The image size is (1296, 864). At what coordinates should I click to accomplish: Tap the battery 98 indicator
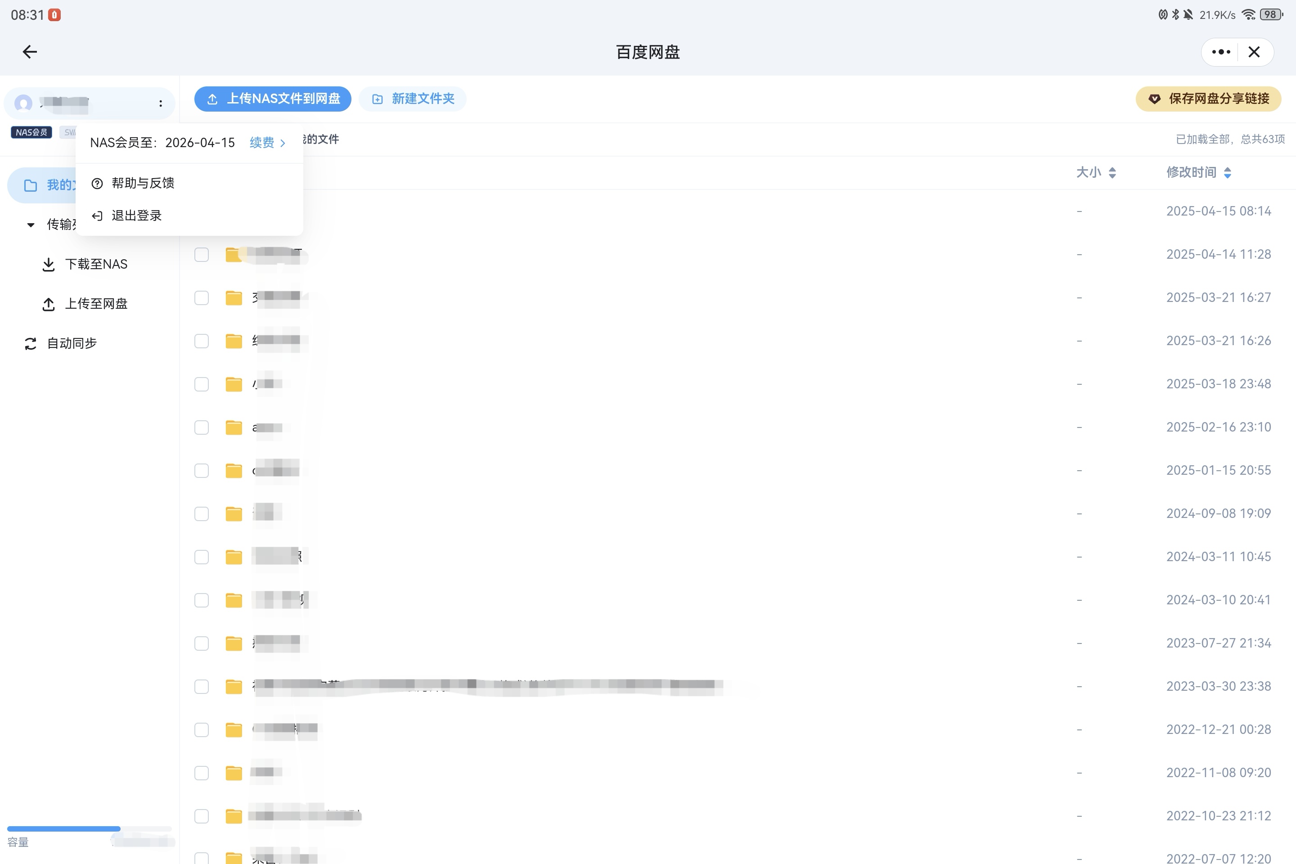point(1271,15)
